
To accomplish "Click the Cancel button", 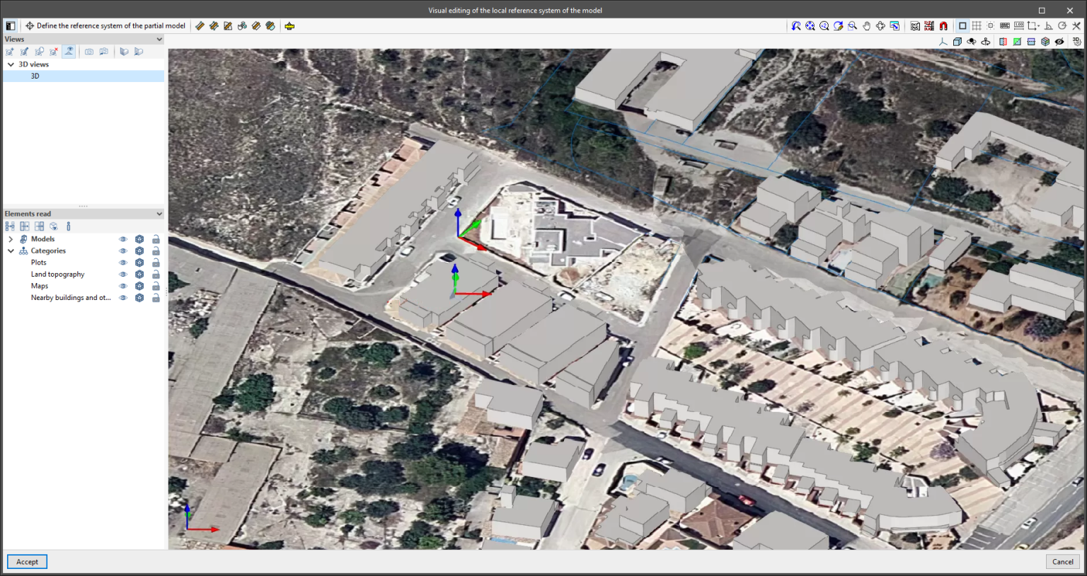I will coord(1063,562).
